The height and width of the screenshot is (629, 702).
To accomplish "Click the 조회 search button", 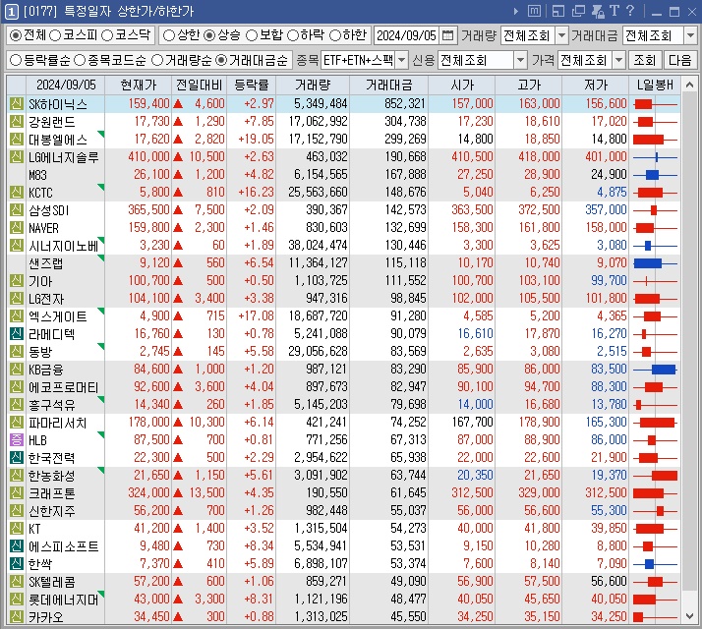I will 644,60.
